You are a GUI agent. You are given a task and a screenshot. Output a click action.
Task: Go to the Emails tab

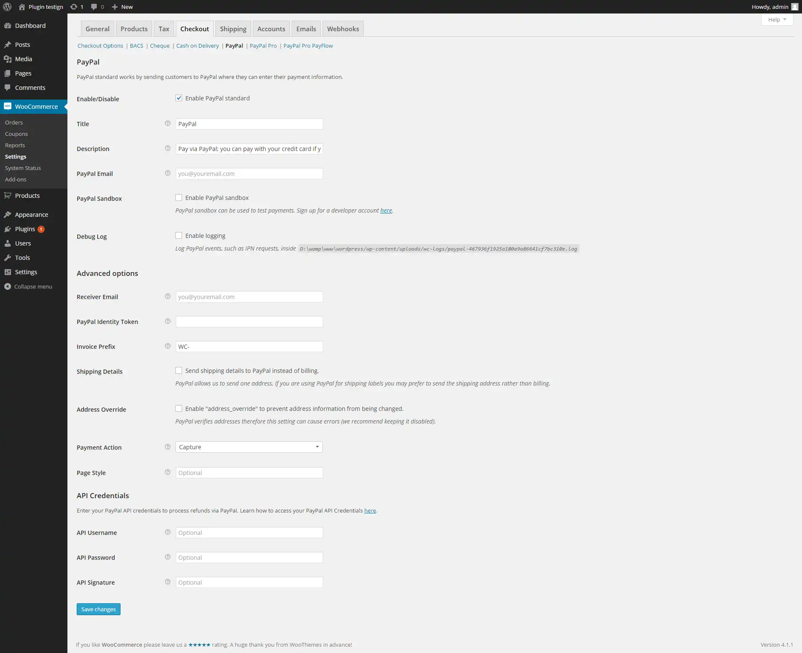(306, 29)
